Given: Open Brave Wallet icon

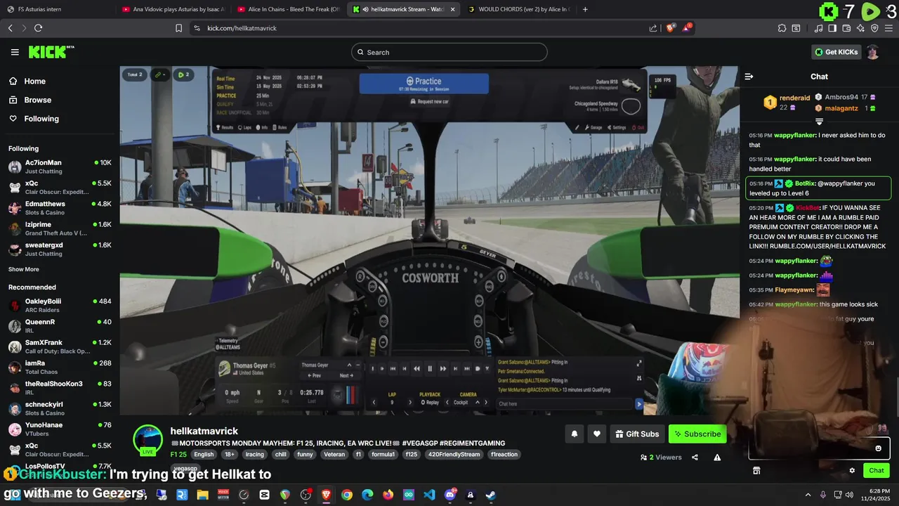Looking at the screenshot, I should 846,28.
